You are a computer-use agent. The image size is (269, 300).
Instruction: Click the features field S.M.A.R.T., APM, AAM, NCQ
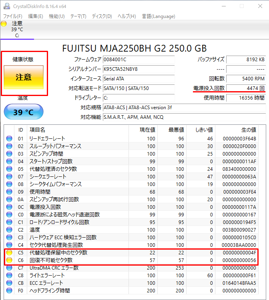[184, 117]
